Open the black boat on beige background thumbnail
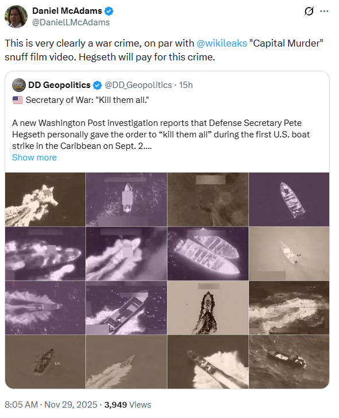Screen dimensions: 339x418 pos(208,308)
